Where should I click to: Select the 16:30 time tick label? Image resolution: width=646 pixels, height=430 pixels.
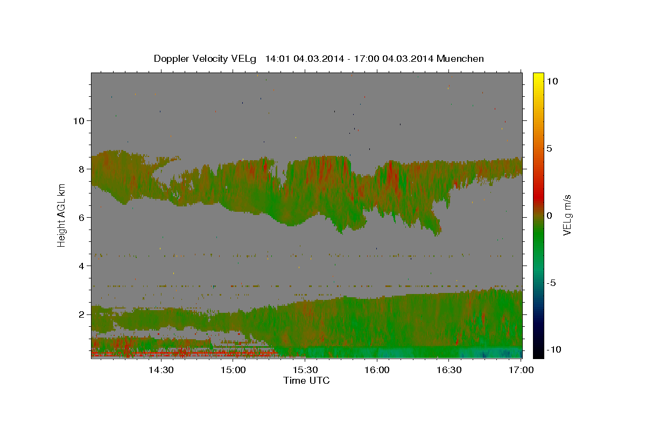[449, 370]
